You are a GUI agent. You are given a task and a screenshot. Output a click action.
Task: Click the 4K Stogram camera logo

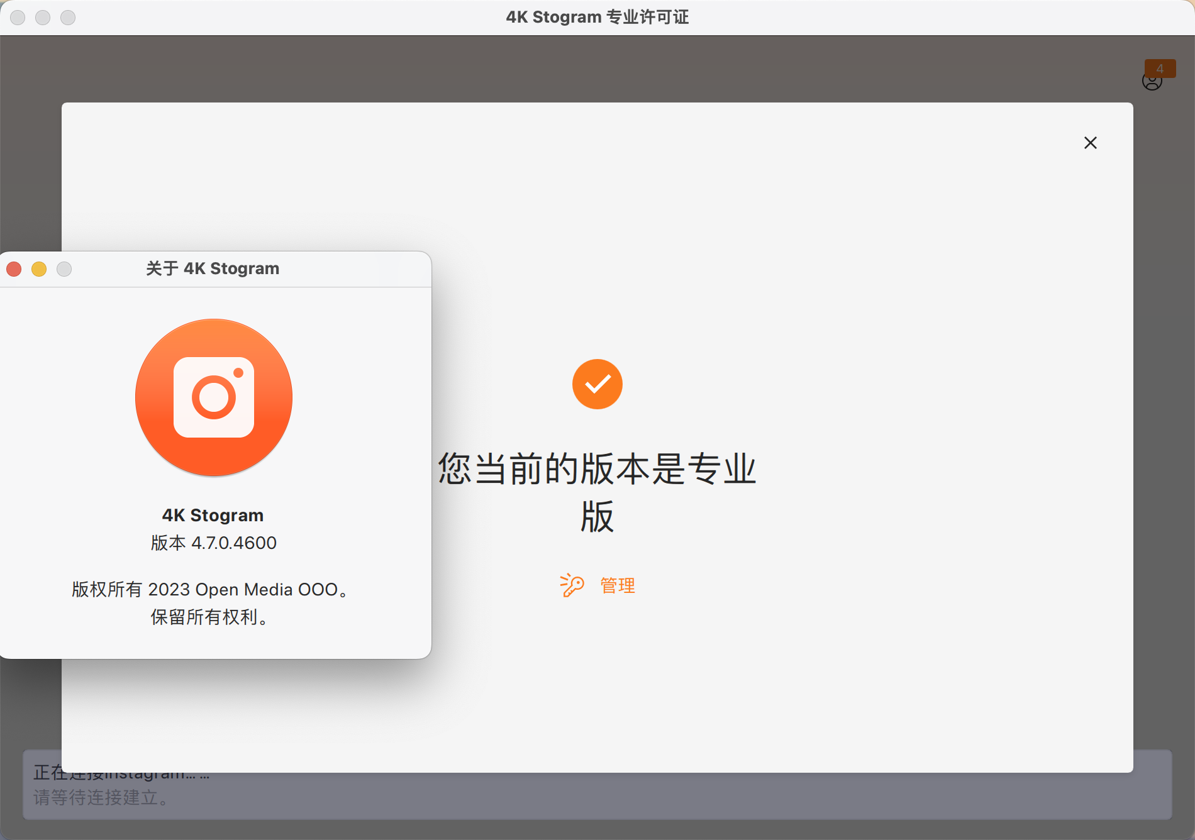(214, 397)
